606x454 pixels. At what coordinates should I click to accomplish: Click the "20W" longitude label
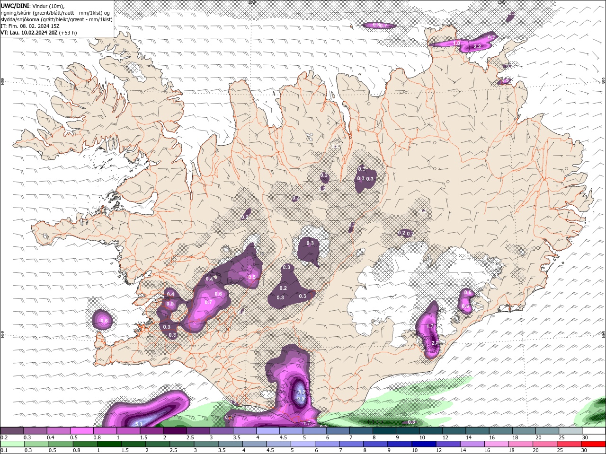(x=251, y=2)
